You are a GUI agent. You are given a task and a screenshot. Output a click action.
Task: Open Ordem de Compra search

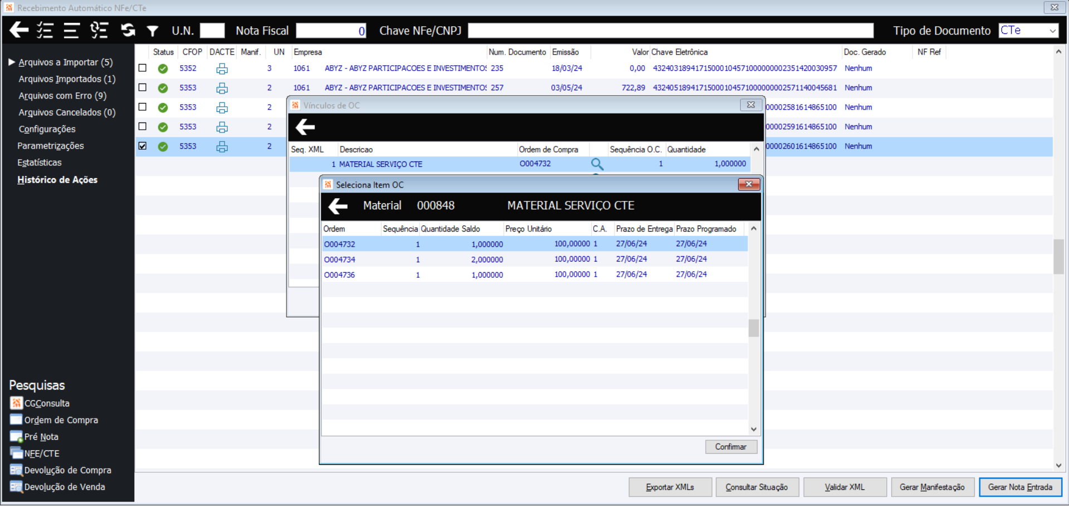(54, 420)
